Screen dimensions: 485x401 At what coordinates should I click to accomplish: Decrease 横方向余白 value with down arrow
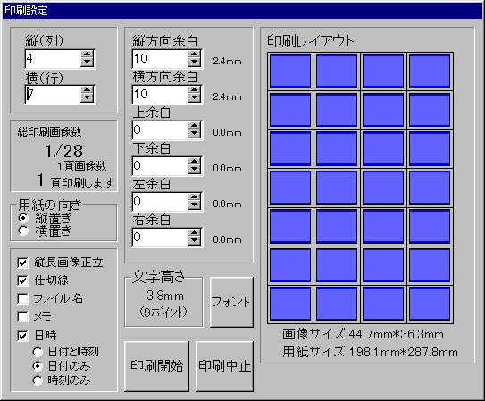(x=194, y=98)
